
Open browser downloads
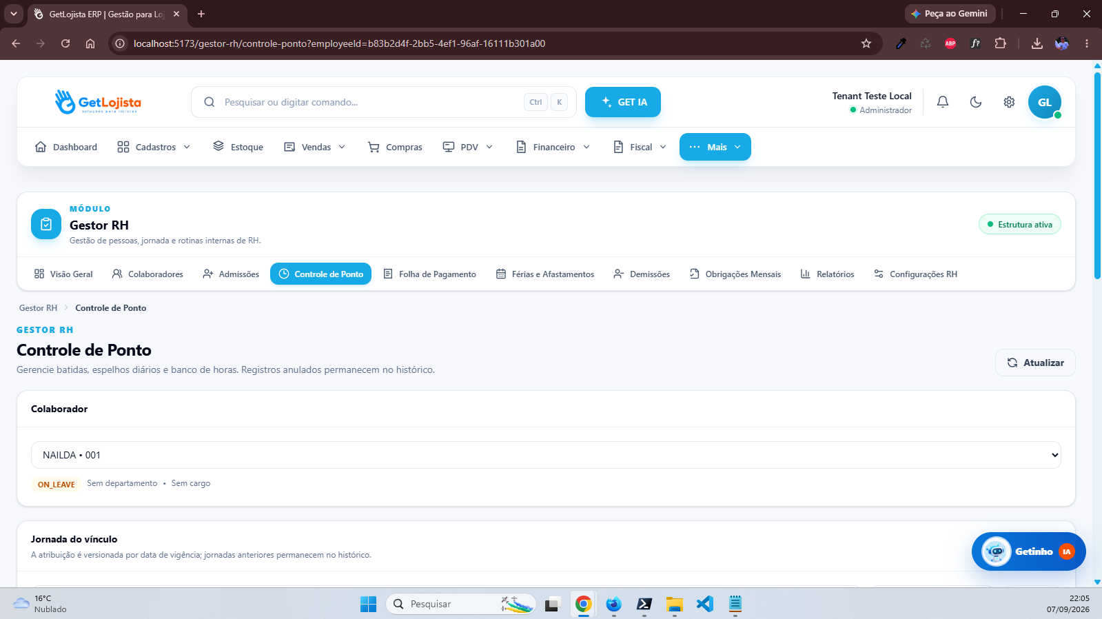pyautogui.click(x=1037, y=43)
